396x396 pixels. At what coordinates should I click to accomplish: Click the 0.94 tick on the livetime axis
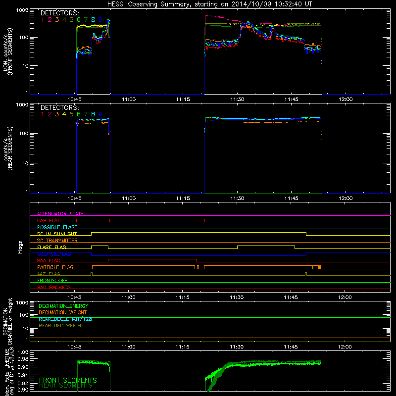point(23,375)
